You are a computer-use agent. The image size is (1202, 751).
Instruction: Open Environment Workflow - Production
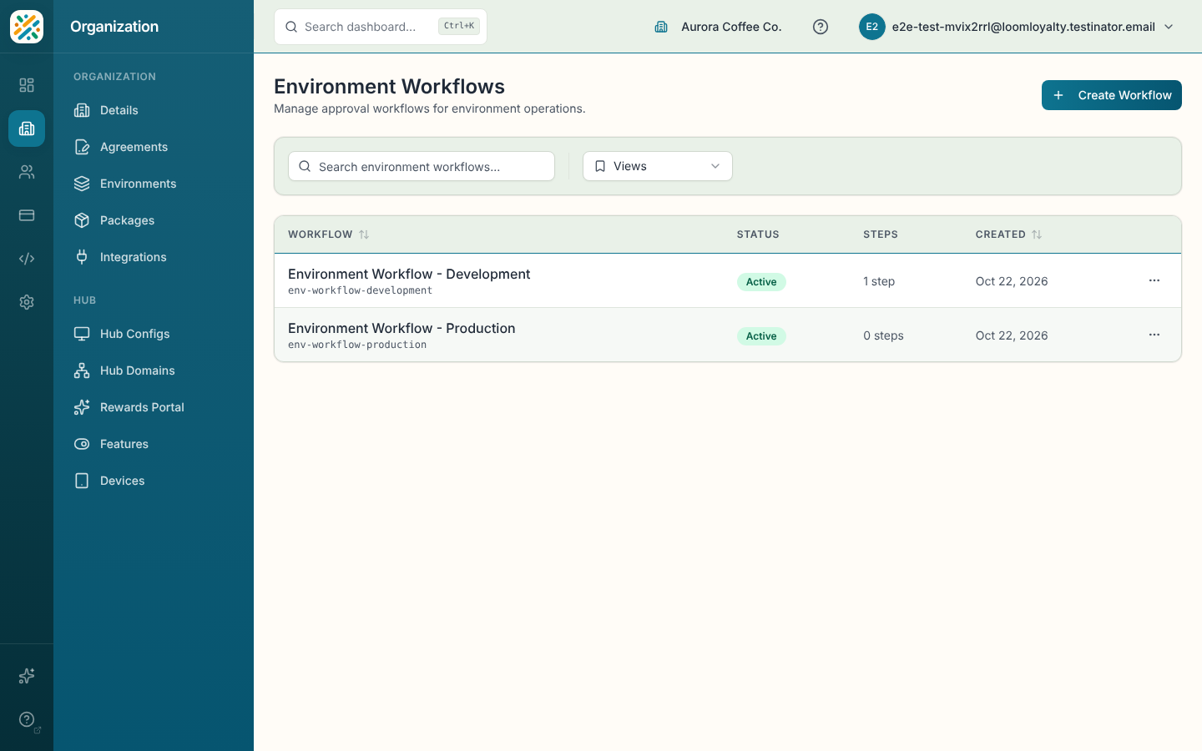[x=402, y=328]
